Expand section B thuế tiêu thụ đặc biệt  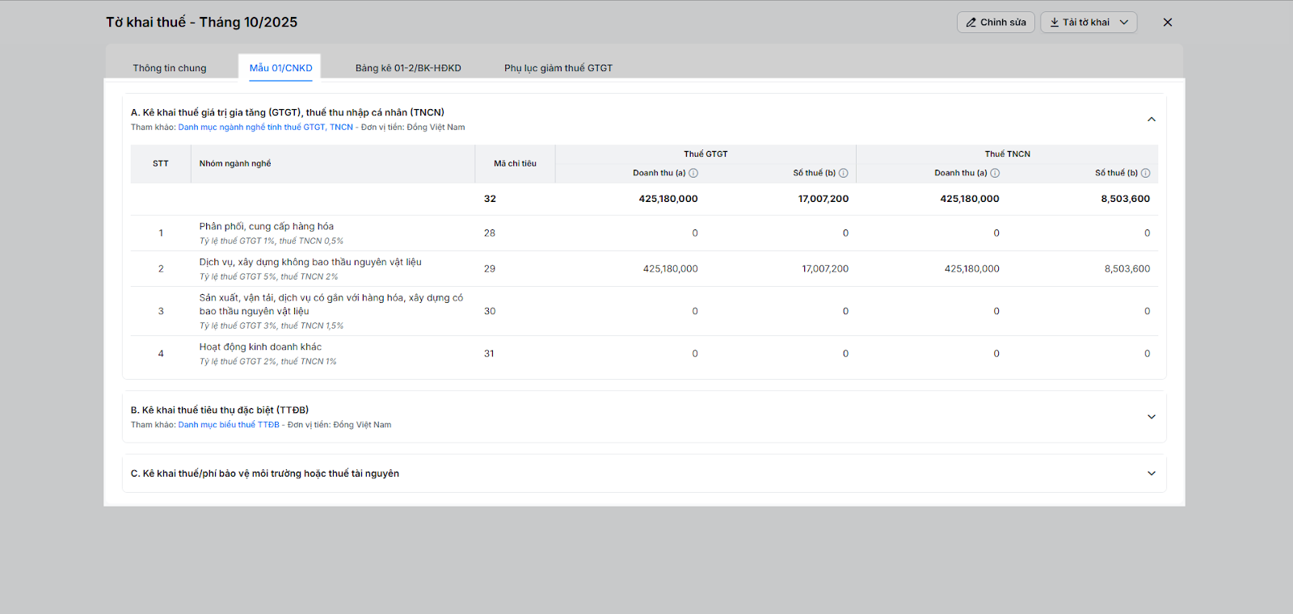coord(1152,417)
